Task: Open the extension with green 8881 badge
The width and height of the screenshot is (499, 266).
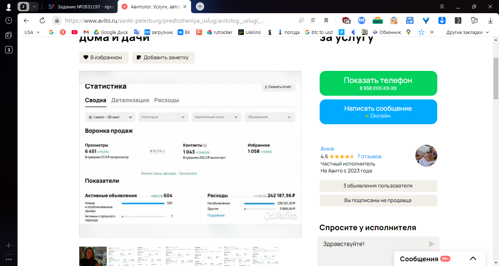Action: click(378, 20)
